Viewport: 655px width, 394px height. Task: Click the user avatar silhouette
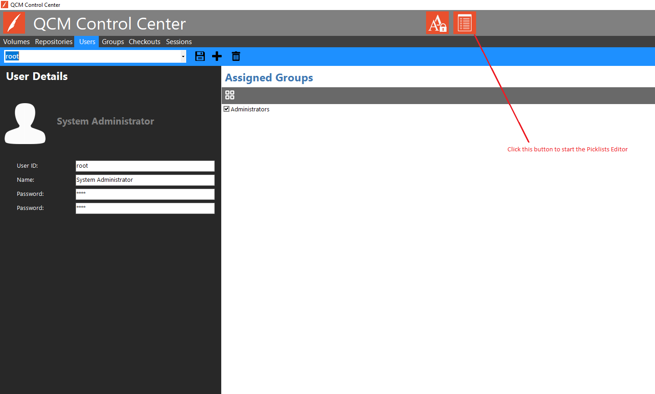pos(25,124)
